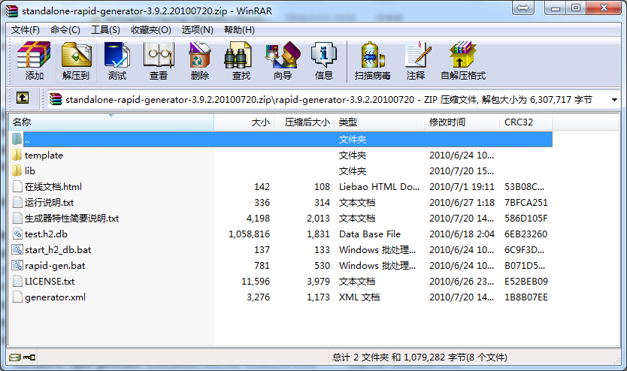Click the WinRAR title bar app icon
This screenshot has width=627, height=371.
pos(12,11)
